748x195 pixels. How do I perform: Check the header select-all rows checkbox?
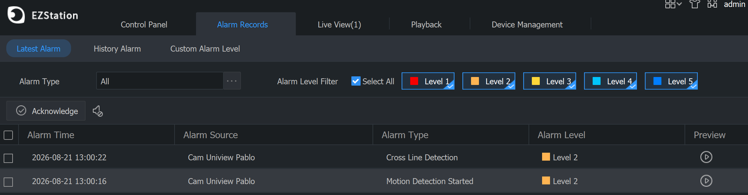click(8, 135)
